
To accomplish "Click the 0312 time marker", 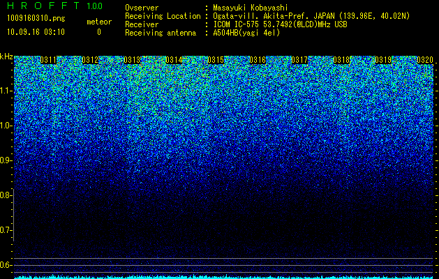I will 90,59.
